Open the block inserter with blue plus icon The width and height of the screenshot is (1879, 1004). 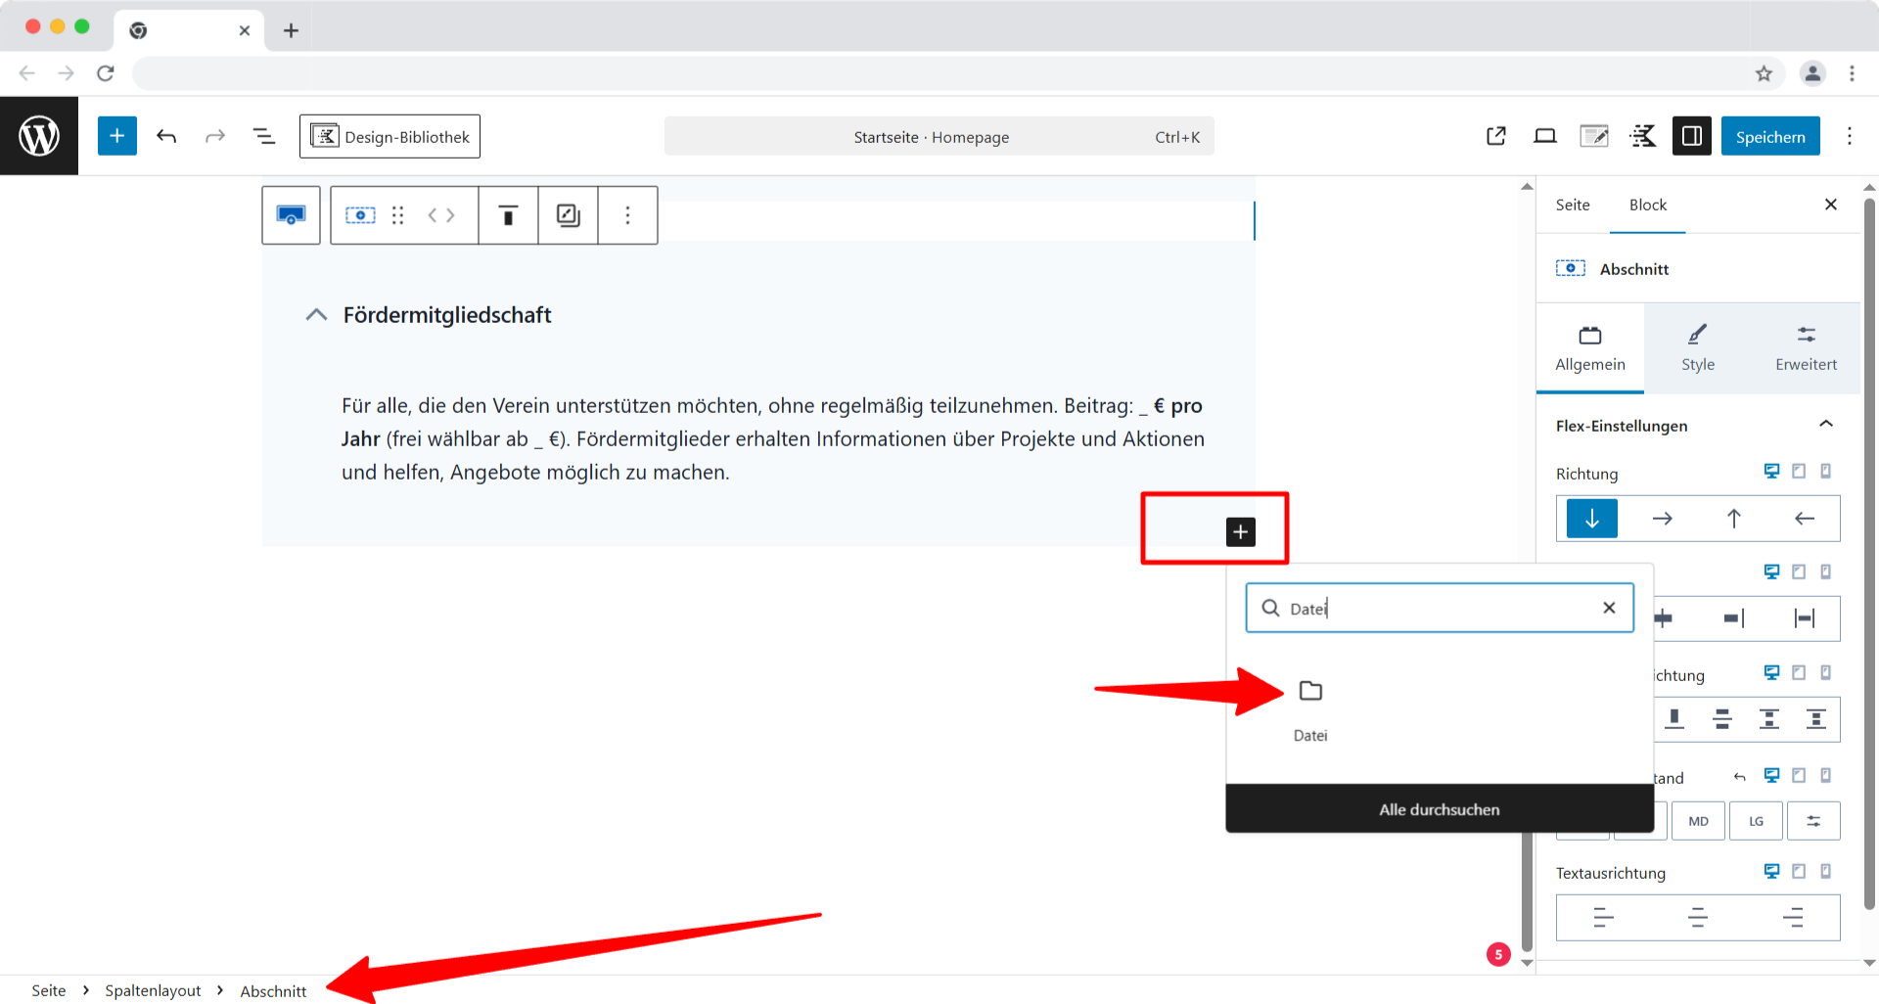tap(117, 135)
